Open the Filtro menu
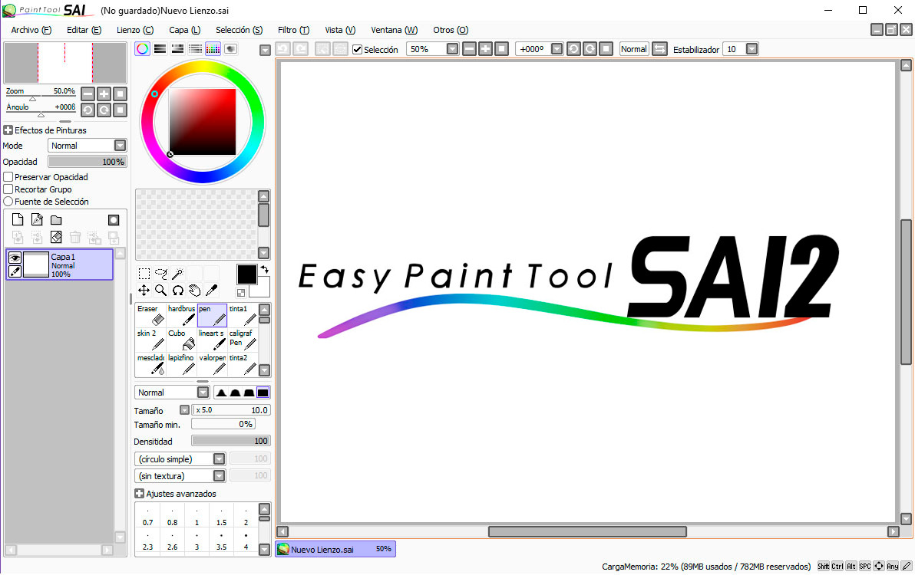 [x=293, y=30]
